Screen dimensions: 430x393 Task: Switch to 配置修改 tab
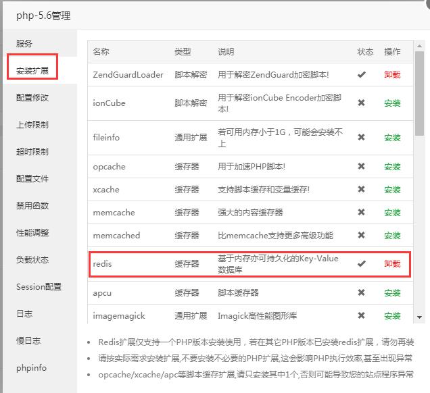point(32,97)
